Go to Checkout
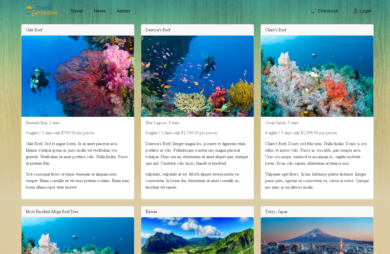390x254 pixels. [328, 11]
